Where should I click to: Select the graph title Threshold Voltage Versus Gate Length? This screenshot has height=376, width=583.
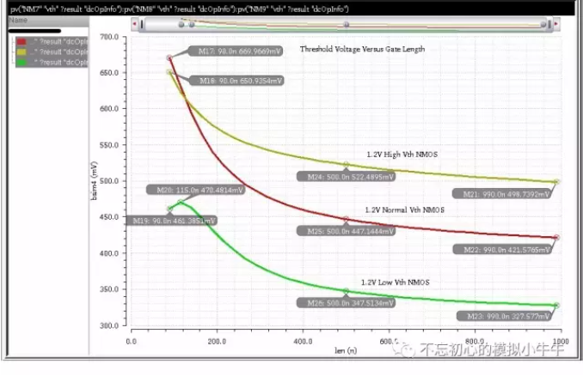tap(362, 49)
